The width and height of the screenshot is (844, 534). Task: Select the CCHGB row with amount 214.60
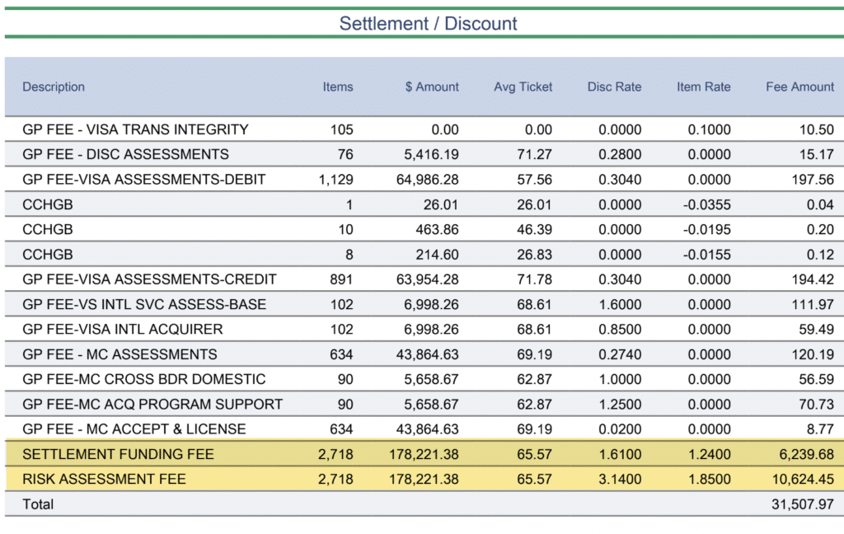pyautogui.click(x=424, y=254)
